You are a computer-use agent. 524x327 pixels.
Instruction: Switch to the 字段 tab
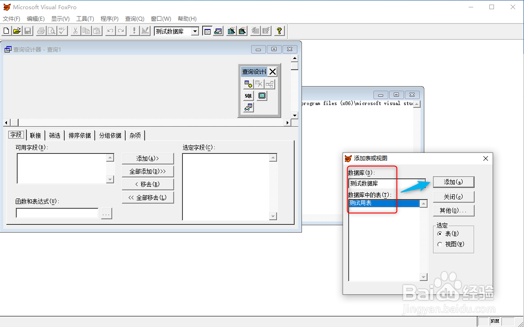16,135
